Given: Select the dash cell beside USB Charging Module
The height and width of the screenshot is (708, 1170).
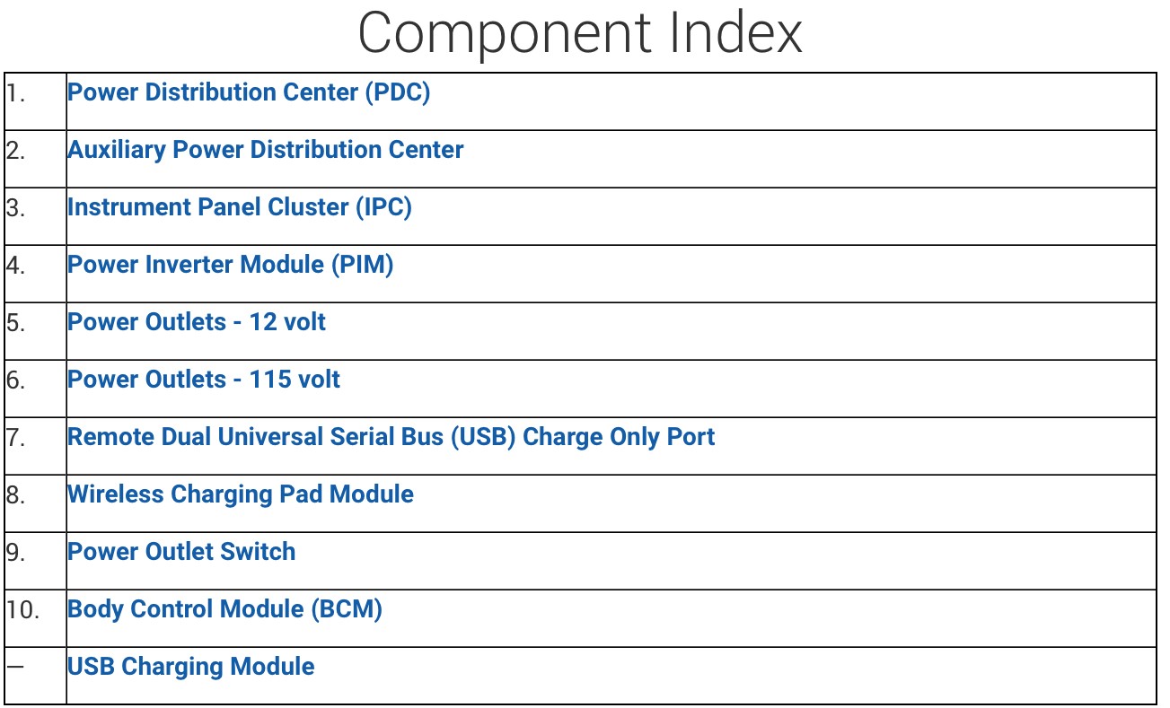Looking at the screenshot, I should pos(35,676).
